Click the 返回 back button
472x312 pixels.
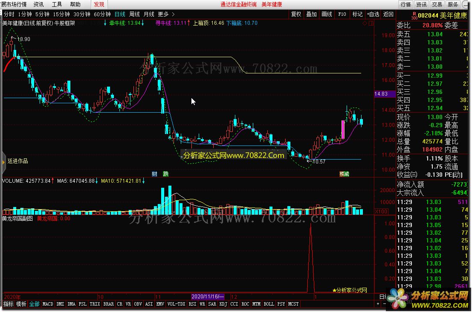pos(388,14)
